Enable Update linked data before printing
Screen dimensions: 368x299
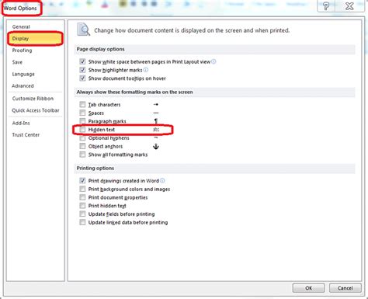click(x=82, y=222)
